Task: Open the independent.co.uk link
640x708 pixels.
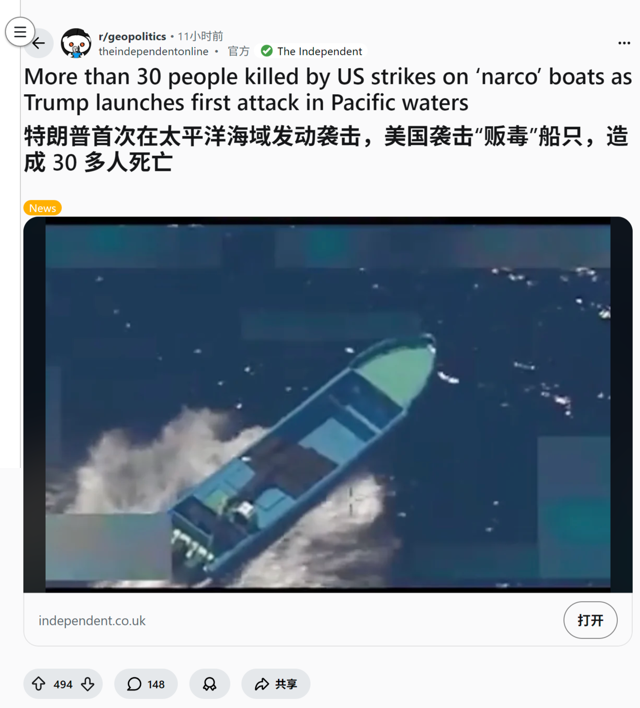Action: (x=92, y=621)
